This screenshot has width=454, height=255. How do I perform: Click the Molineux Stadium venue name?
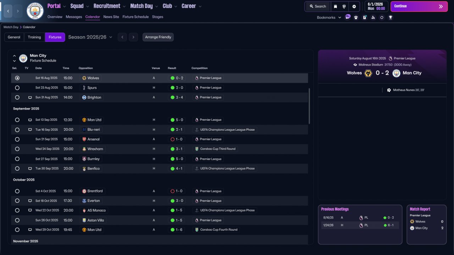click(371, 65)
